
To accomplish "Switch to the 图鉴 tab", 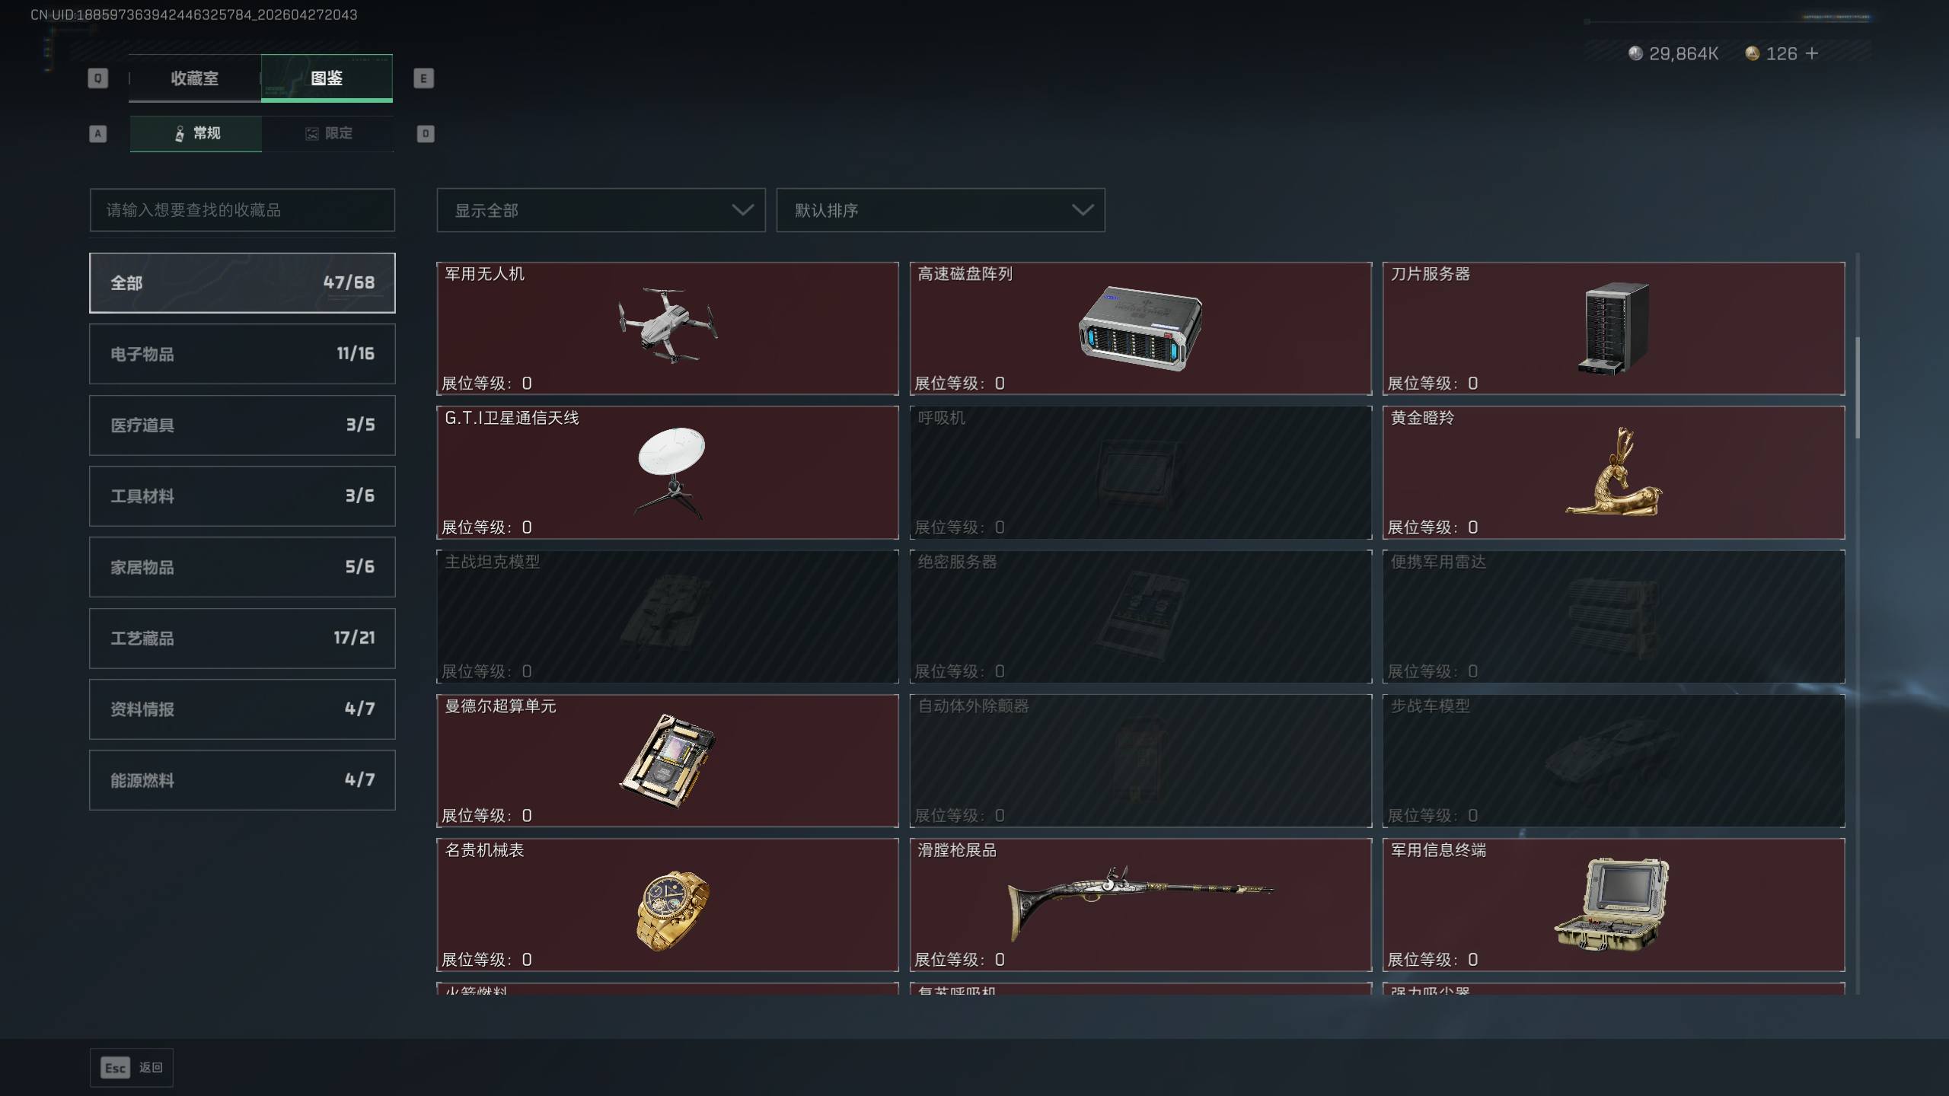I will (x=327, y=78).
